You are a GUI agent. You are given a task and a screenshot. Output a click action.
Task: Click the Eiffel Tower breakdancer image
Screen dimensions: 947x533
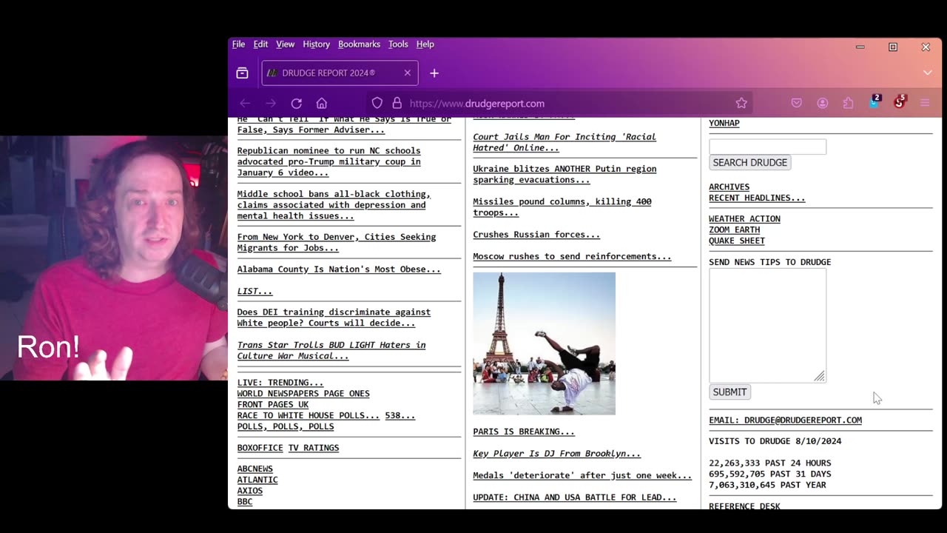coord(544,343)
